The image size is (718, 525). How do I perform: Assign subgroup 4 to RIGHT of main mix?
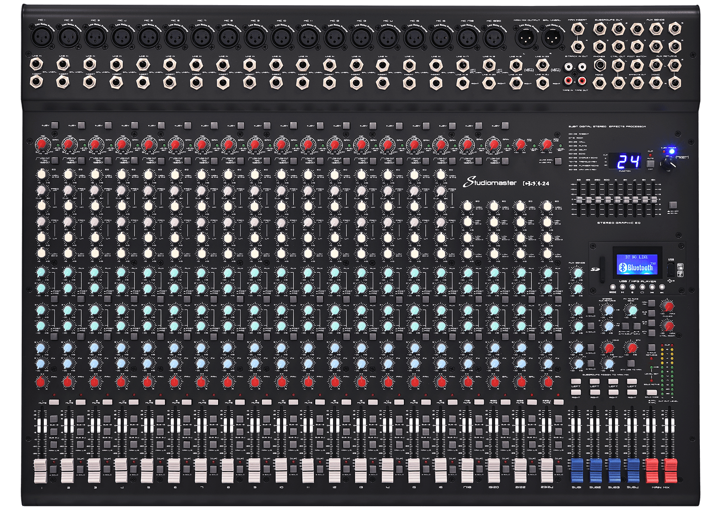(632, 392)
